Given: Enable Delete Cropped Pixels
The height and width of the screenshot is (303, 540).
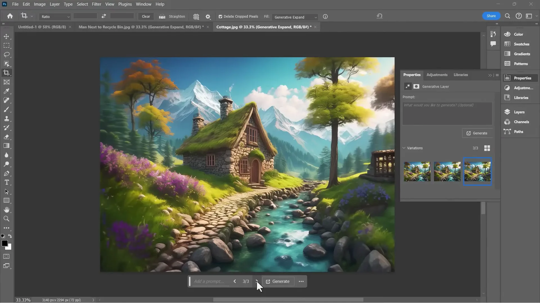Looking at the screenshot, I should 220,17.
